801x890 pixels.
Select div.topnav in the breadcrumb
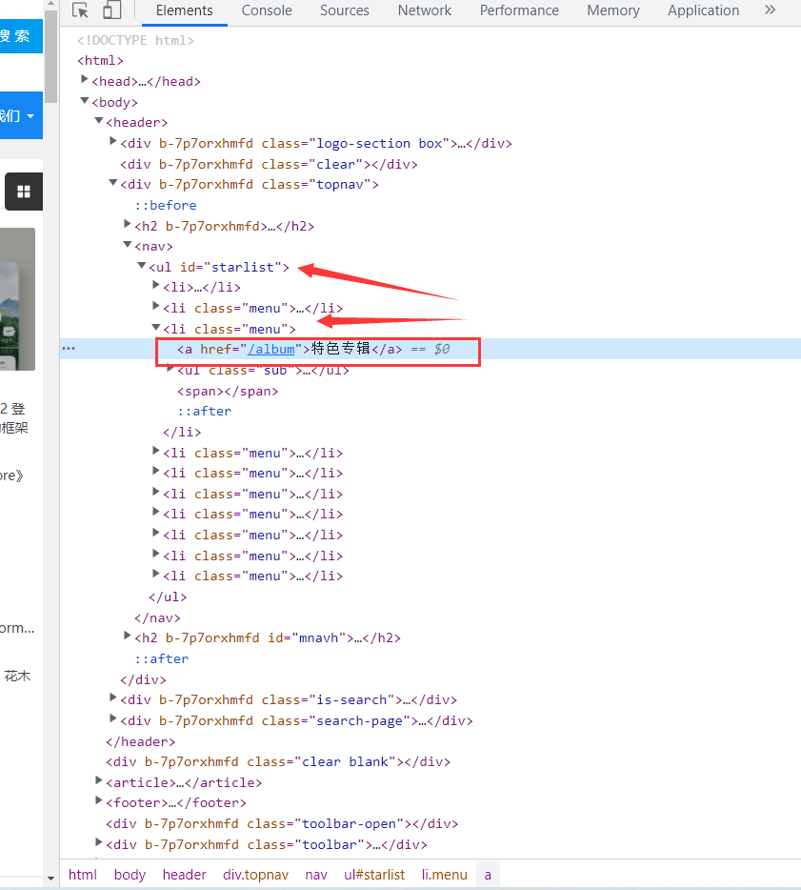click(256, 875)
